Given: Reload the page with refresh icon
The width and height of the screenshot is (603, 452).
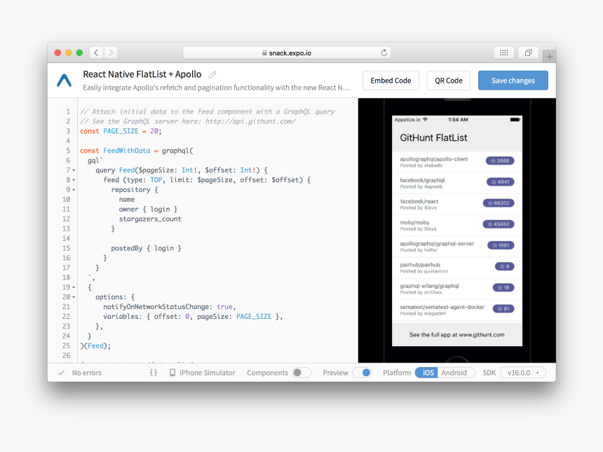Looking at the screenshot, I should pos(384,53).
